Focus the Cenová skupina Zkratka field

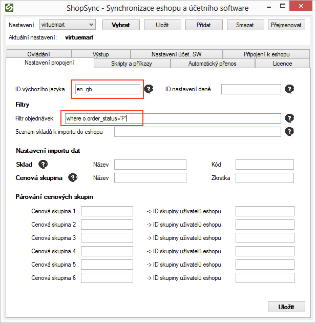(265, 178)
